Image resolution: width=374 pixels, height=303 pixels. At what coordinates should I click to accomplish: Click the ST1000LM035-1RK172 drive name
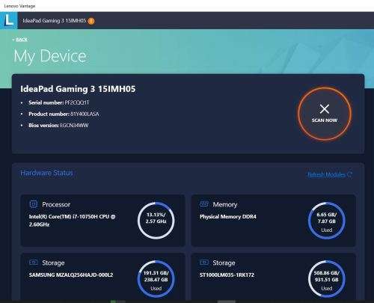pos(227,275)
